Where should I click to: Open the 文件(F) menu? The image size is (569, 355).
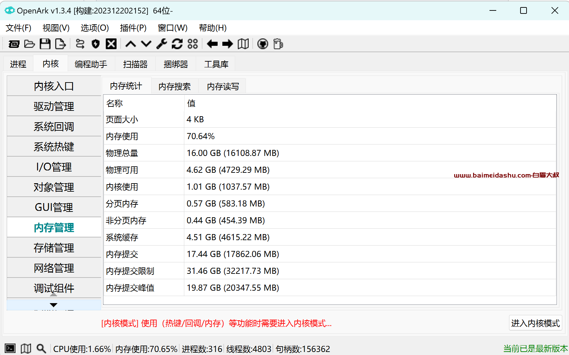[19, 28]
